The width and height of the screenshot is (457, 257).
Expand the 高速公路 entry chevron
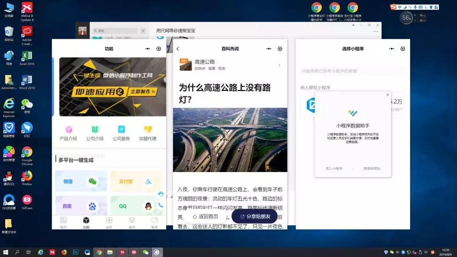coord(278,64)
